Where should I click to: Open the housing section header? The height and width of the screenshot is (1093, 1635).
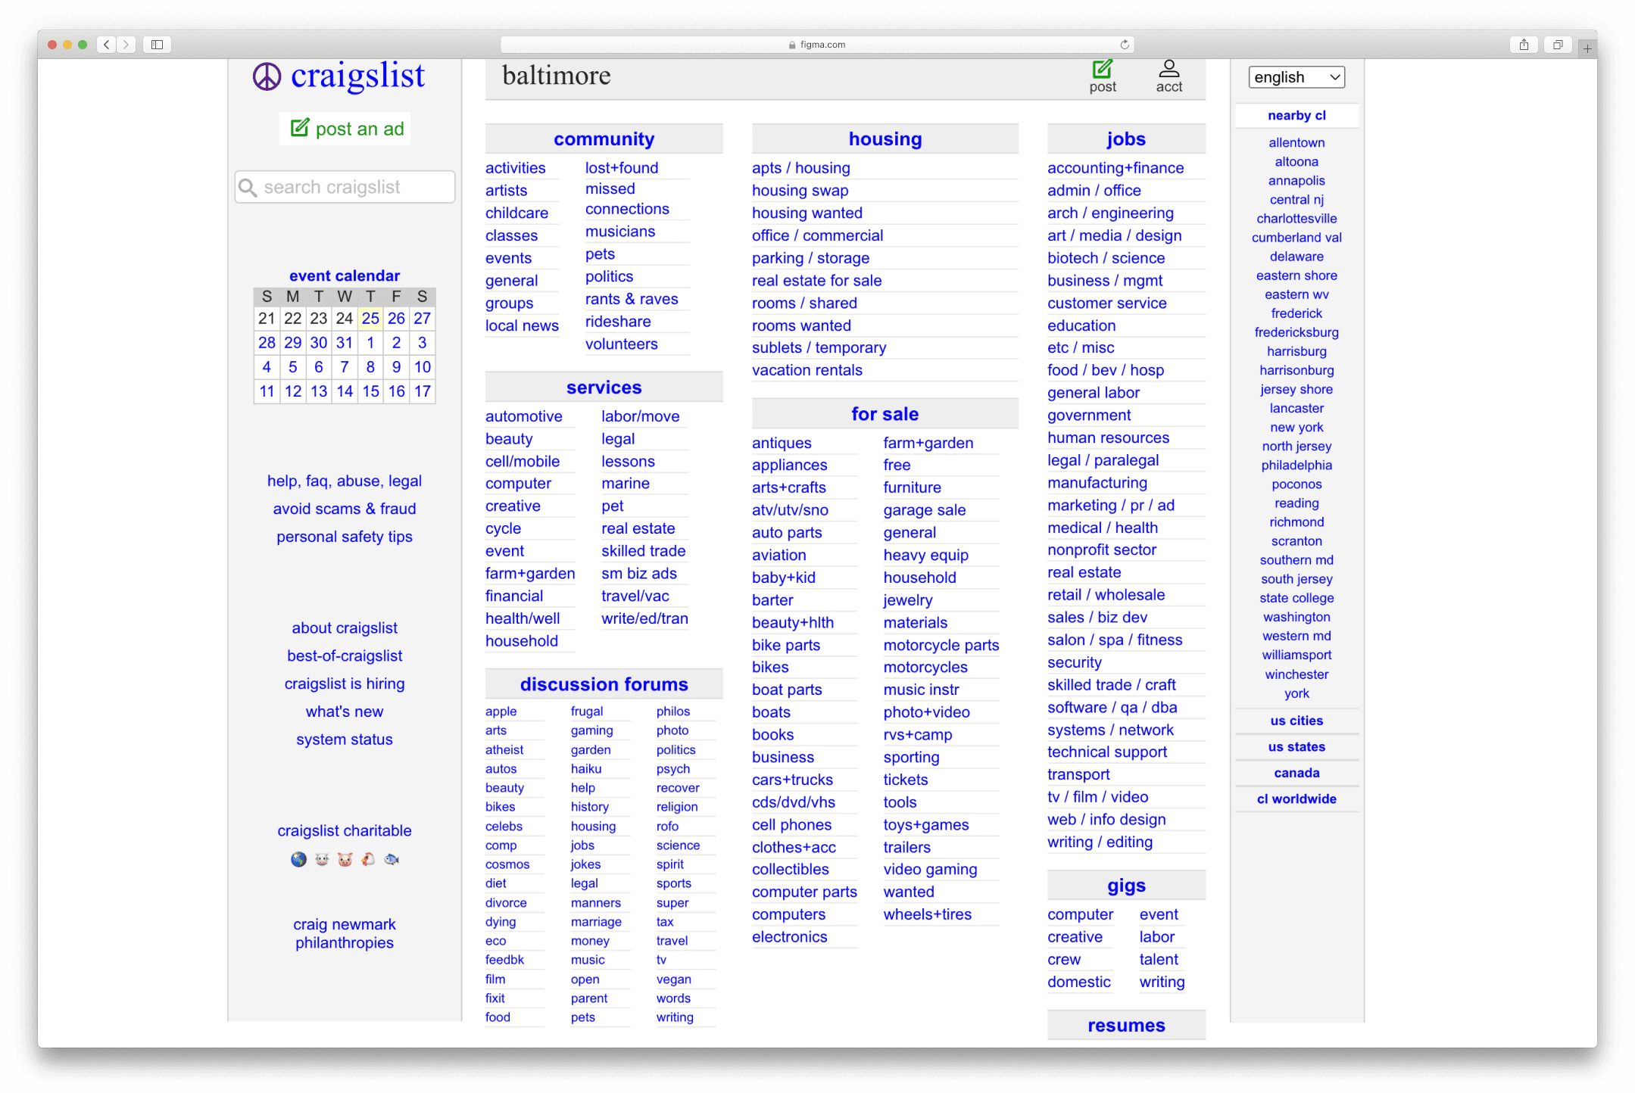point(885,139)
